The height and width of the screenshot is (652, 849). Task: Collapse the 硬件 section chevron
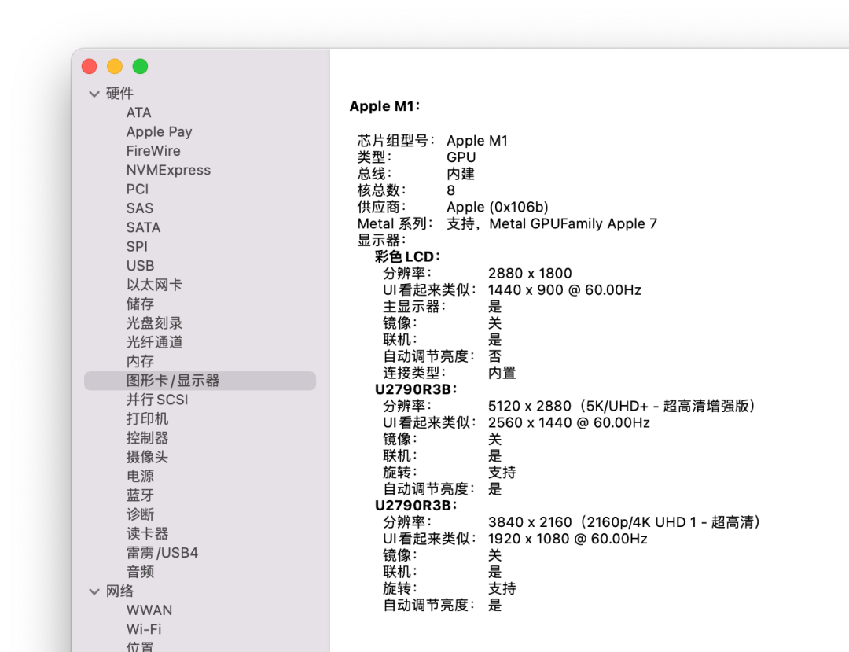pos(94,94)
